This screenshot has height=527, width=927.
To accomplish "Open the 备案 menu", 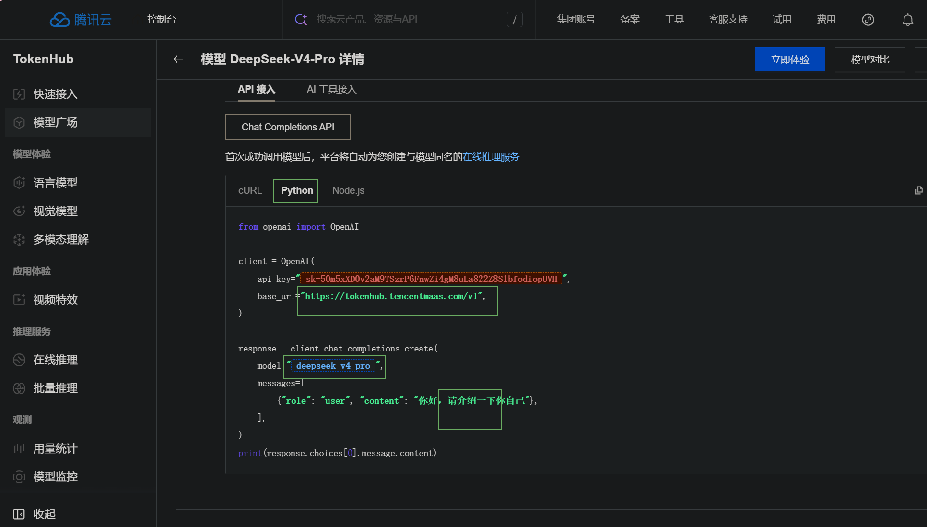I will tap(630, 20).
